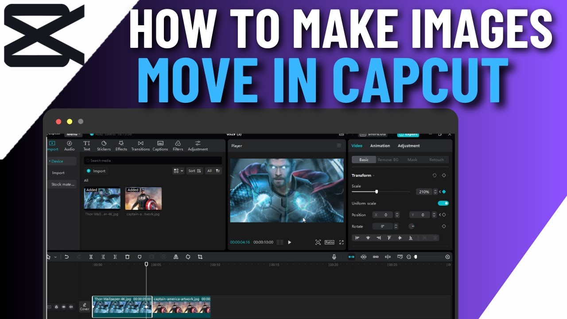
Task: Click the align horizontal center icon
Action: click(368, 238)
